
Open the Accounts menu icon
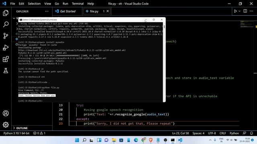point(6,113)
